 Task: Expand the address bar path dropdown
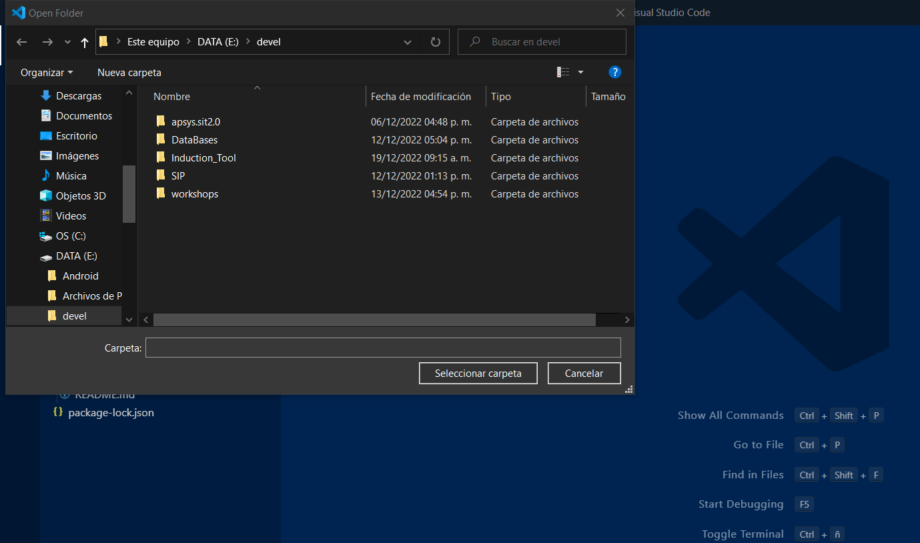408,42
